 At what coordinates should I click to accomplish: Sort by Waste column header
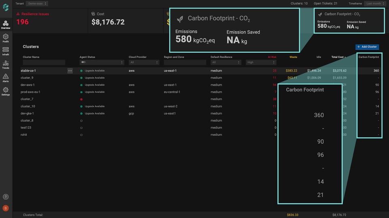(293, 57)
